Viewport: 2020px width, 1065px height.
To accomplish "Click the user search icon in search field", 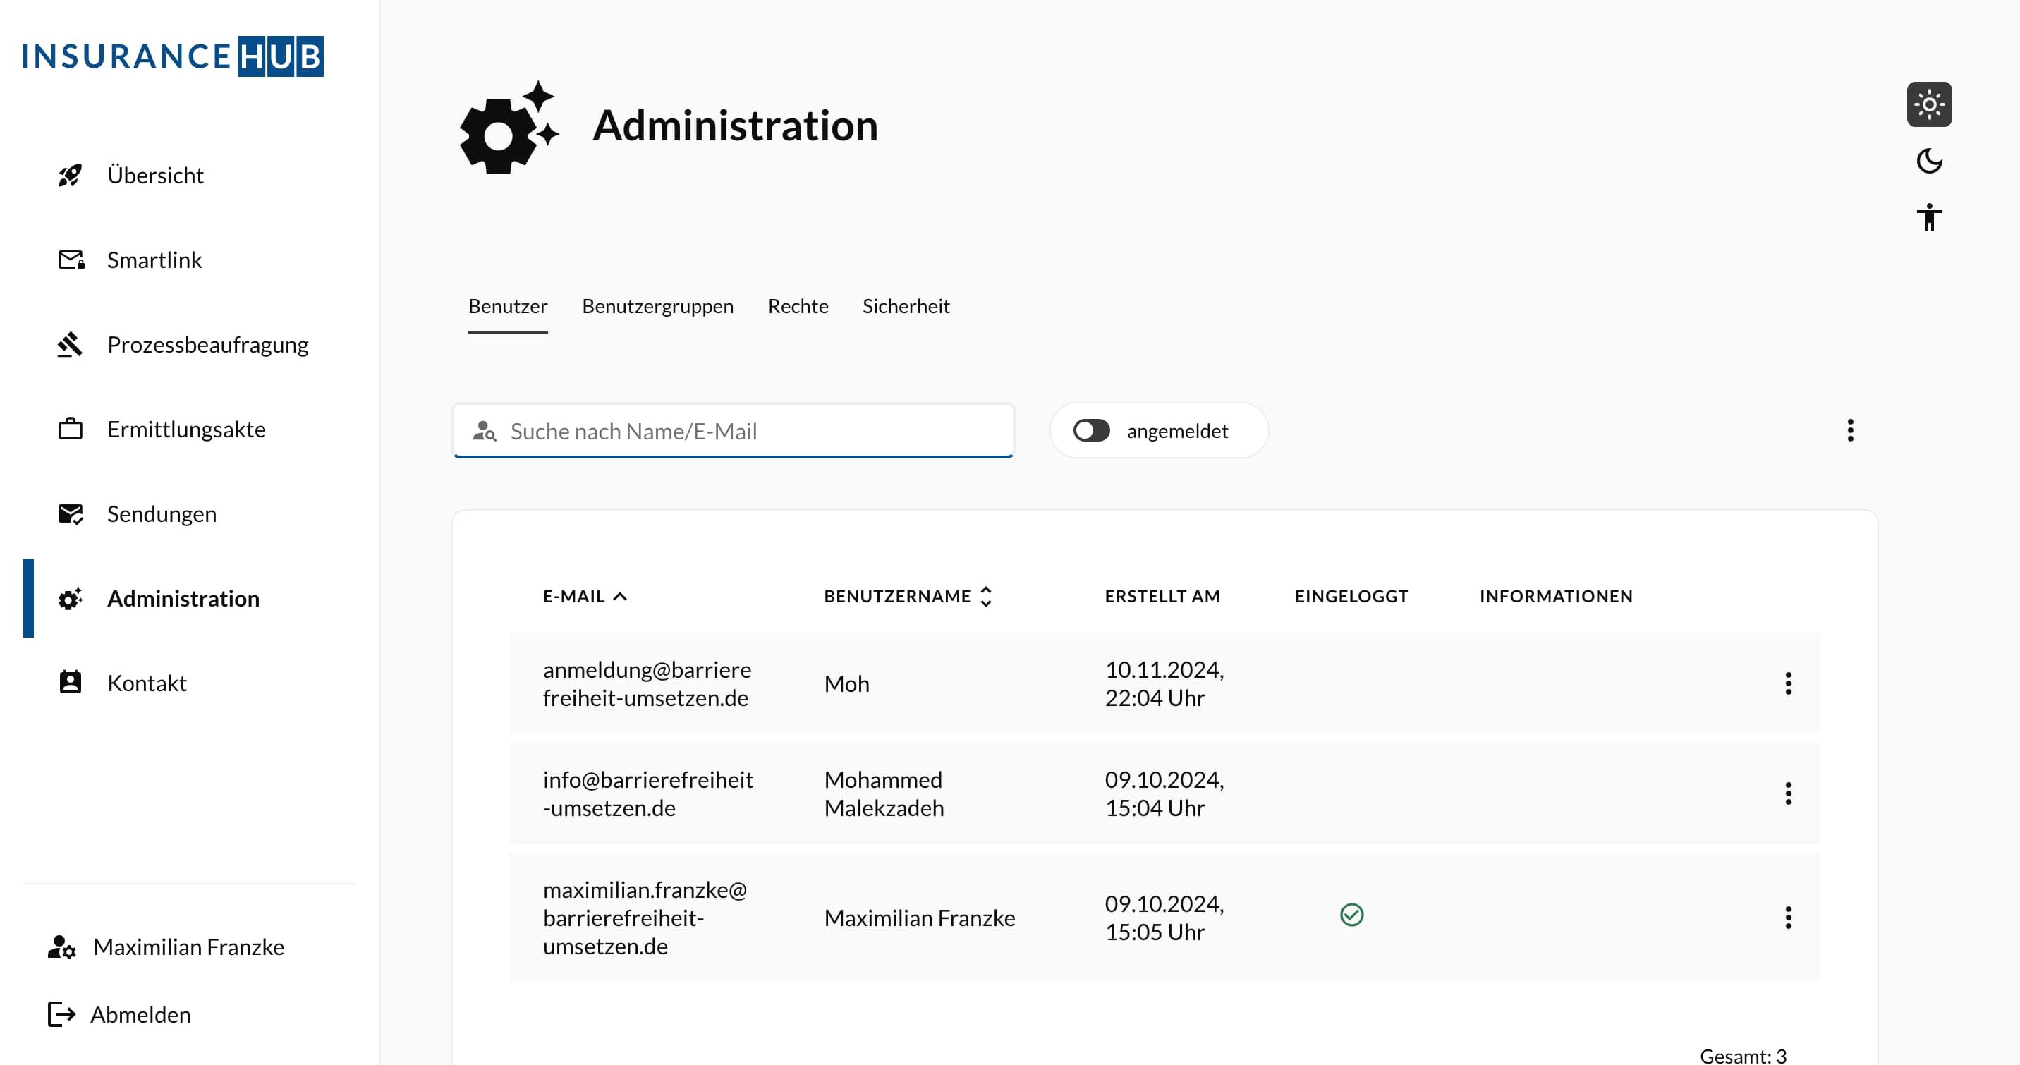I will pos(485,430).
